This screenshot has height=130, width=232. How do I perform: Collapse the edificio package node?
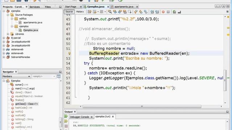click(x=12, y=18)
